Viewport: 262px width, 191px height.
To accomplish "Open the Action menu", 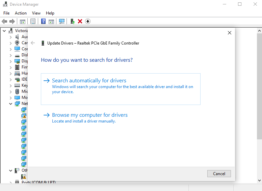I will tap(21, 13).
